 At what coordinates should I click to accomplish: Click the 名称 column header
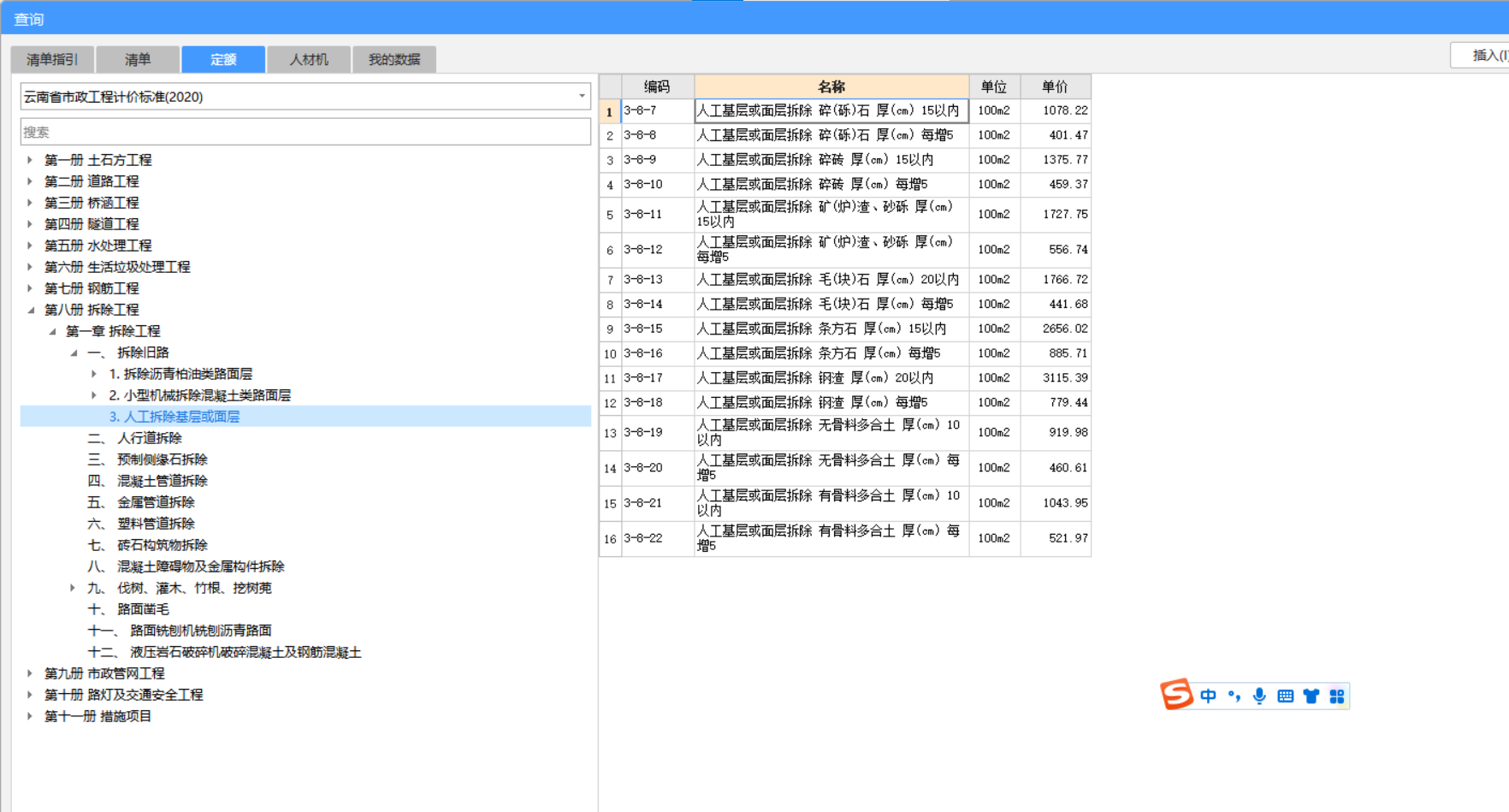(x=831, y=86)
